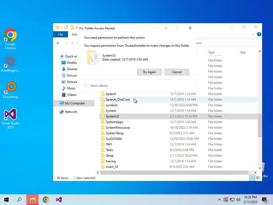The height and width of the screenshot is (205, 273).
Task: Click the Explorer Forward arrow
Action: (x=66, y=43)
